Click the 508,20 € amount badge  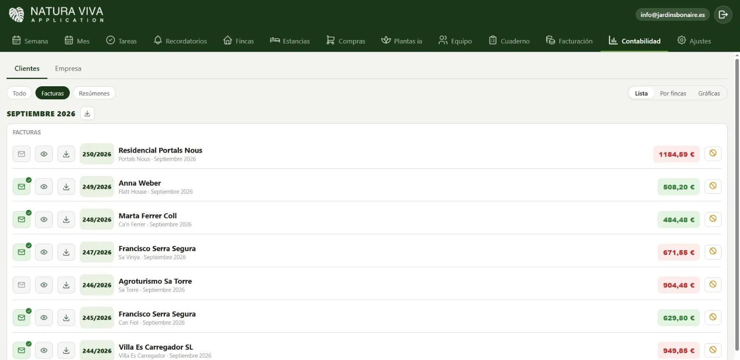[x=679, y=187]
